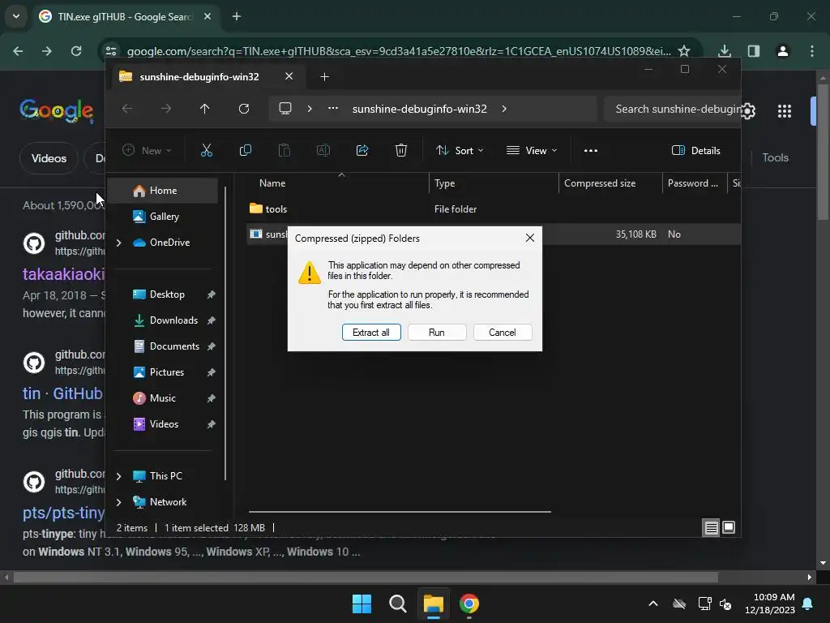This screenshot has height=623, width=830.
Task: Open Documents in the navigation pane
Action: coord(174,346)
